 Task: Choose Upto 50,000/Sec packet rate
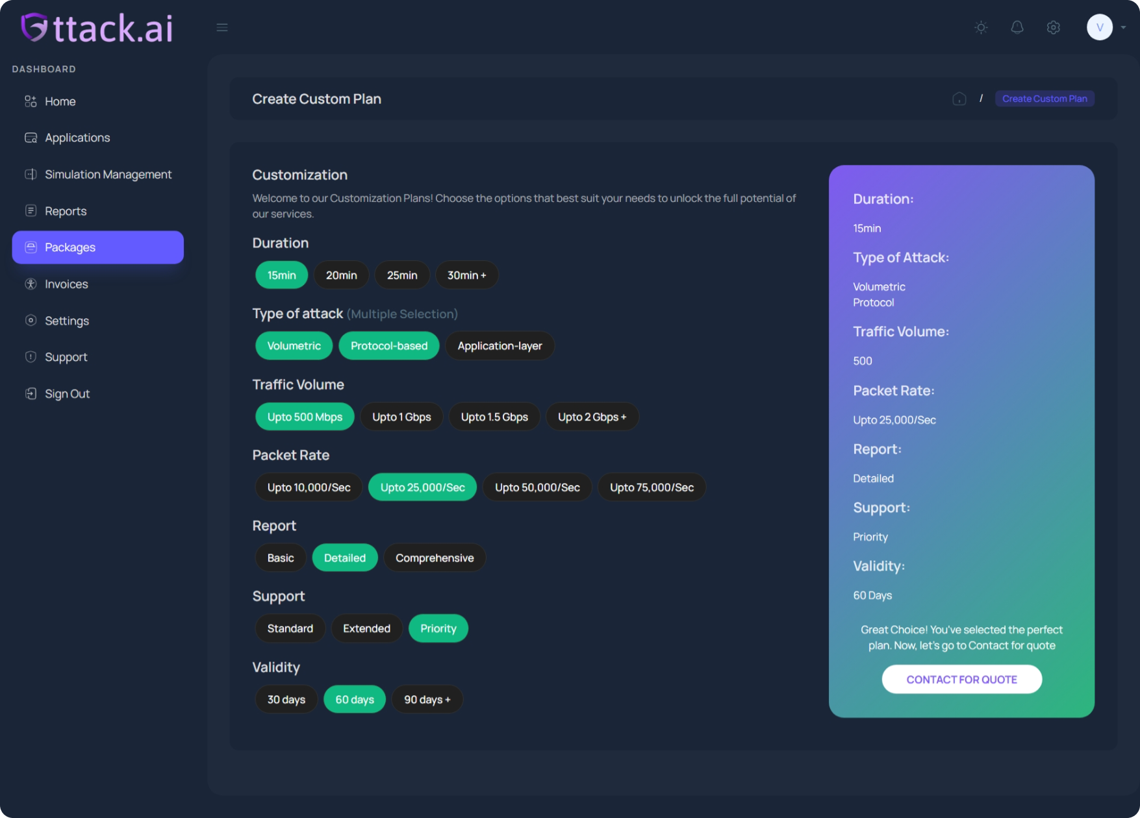pyautogui.click(x=537, y=488)
